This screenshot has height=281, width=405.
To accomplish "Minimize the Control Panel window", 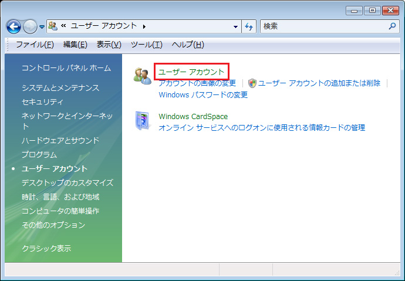I will [x=354, y=11].
